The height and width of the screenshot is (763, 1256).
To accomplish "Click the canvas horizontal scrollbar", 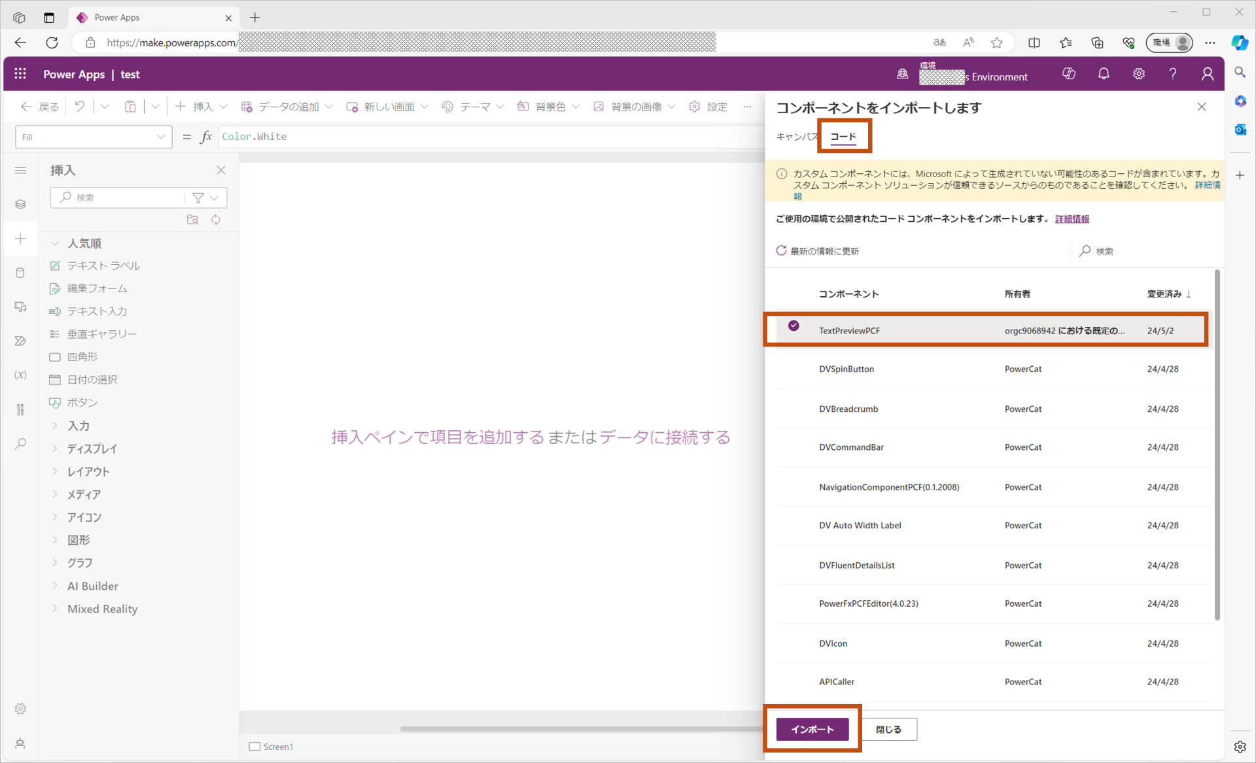I will click(x=582, y=728).
